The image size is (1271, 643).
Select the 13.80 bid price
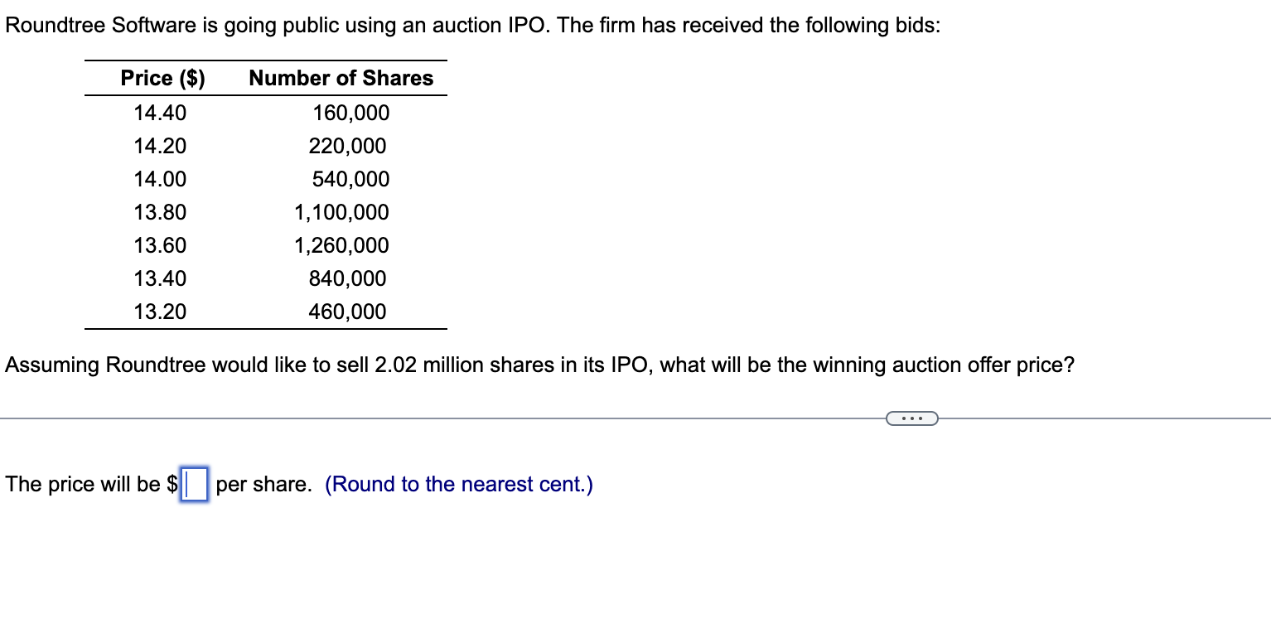tap(161, 212)
